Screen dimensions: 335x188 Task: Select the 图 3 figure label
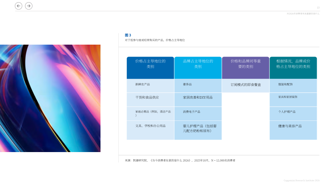click(128, 35)
